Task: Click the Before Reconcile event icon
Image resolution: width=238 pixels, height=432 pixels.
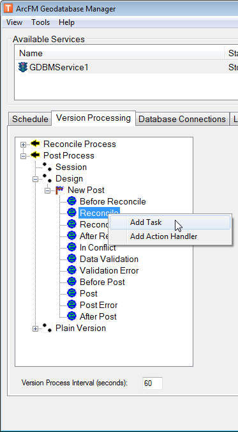Action: (x=71, y=201)
